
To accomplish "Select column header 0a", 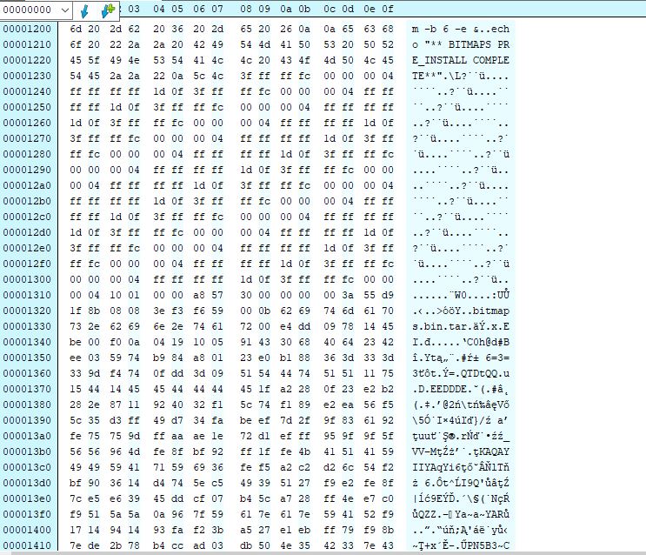I will [x=286, y=9].
